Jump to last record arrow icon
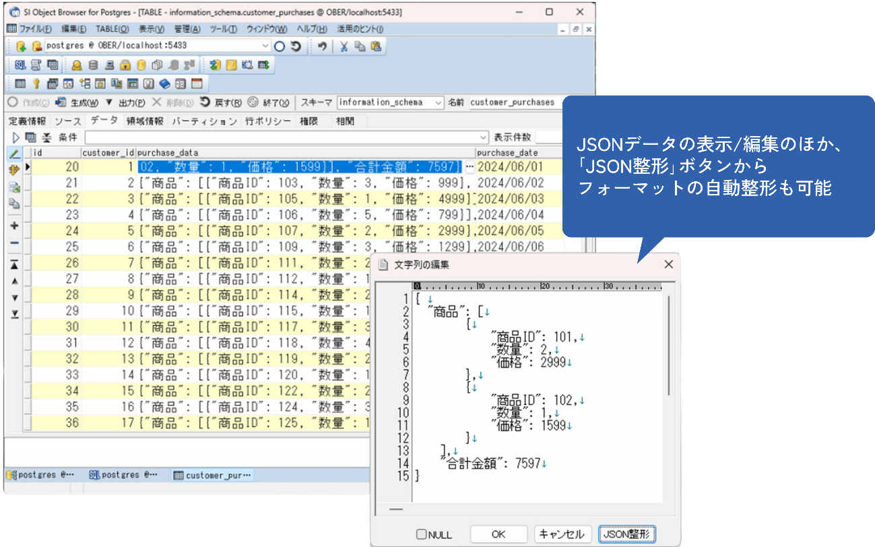Screen dimensions: 875x547 (x=14, y=314)
